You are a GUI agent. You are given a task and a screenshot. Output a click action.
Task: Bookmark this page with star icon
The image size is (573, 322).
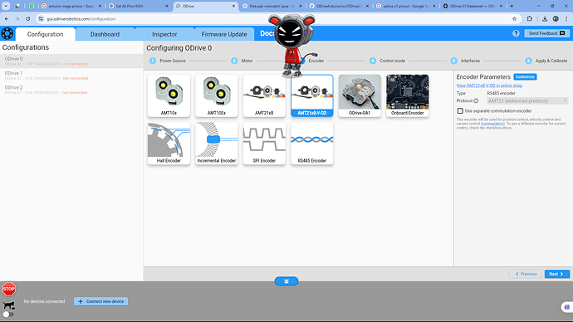click(x=515, y=18)
